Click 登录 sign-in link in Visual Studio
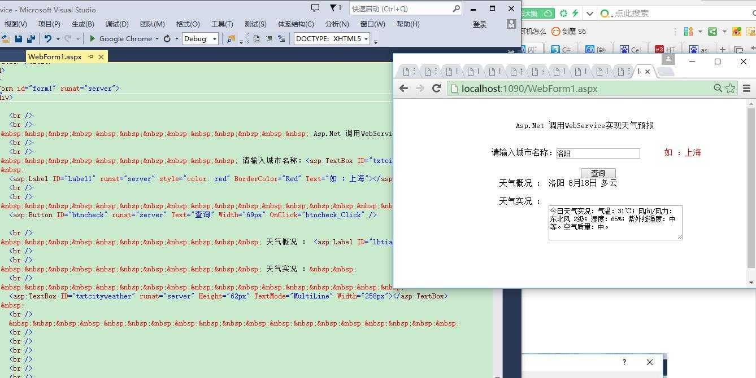This screenshot has width=756, height=378. [x=480, y=24]
